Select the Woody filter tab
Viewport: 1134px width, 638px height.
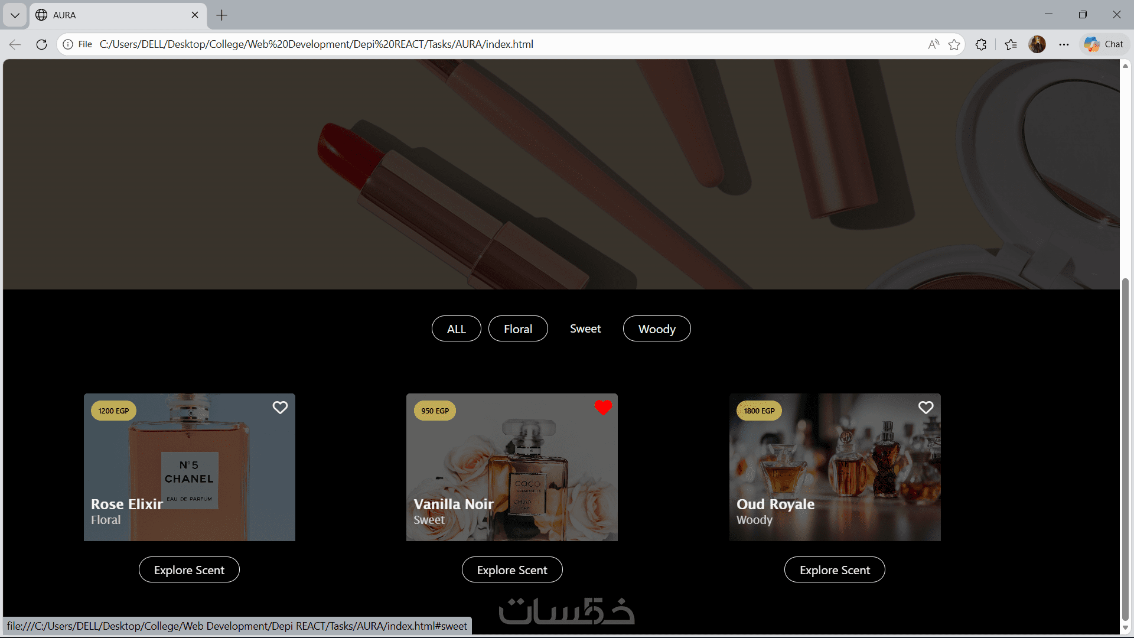tap(657, 329)
